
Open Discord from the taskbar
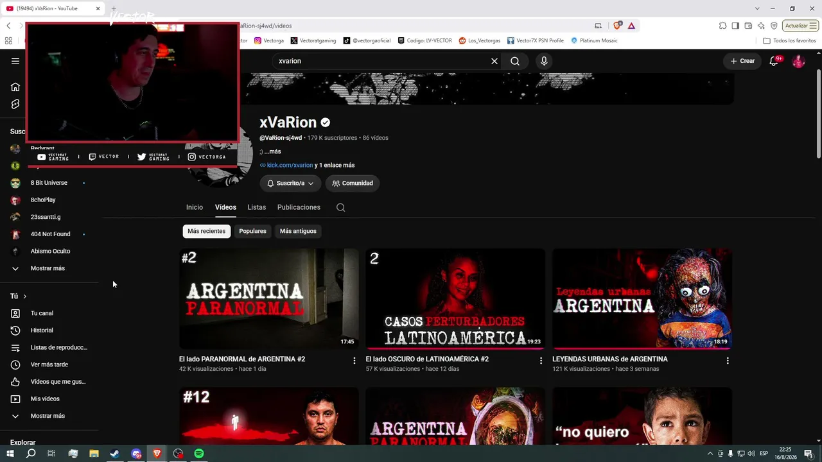click(x=136, y=454)
